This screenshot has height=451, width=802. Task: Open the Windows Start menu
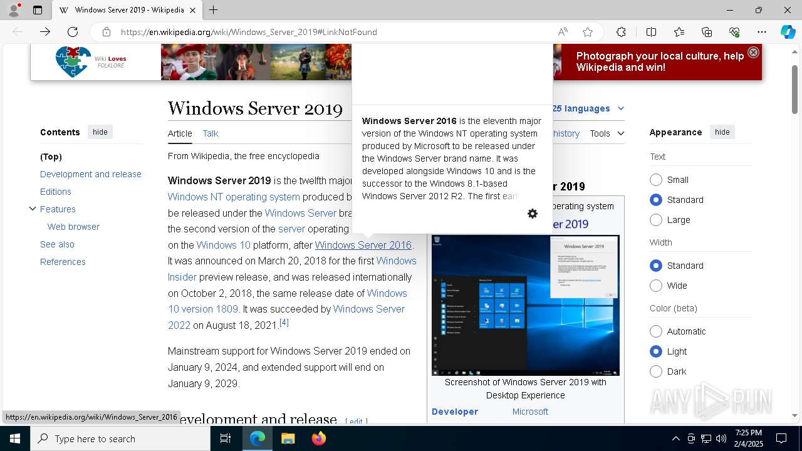15,438
